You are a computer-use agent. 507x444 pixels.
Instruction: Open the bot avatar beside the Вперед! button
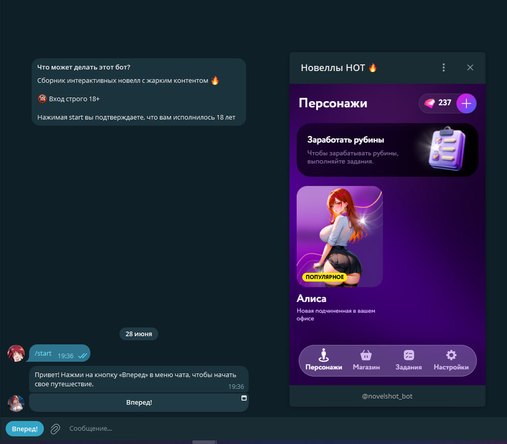coord(16,403)
